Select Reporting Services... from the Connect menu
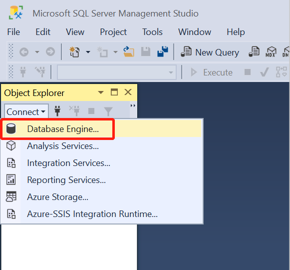 pyautogui.click(x=101, y=180)
